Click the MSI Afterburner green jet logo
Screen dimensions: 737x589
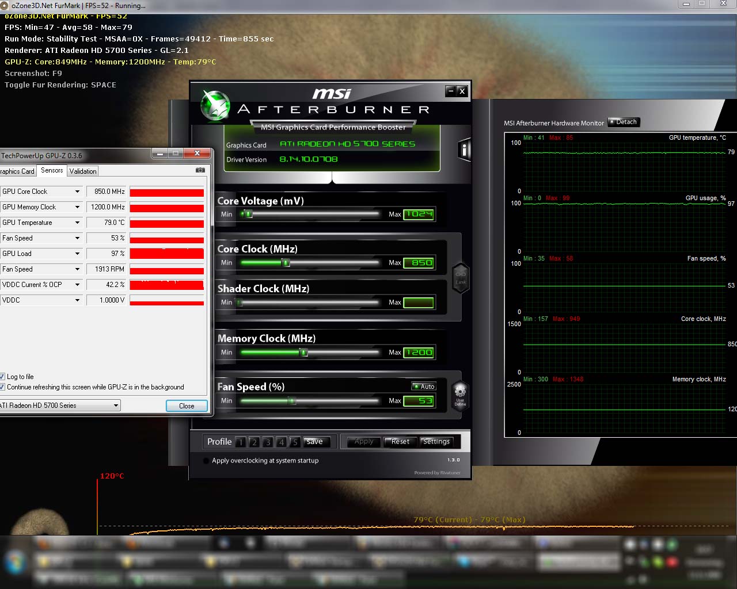(x=215, y=106)
